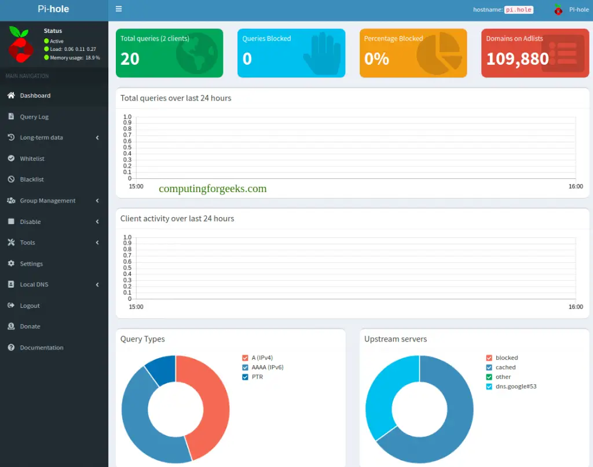Viewport: 593px width, 467px height.
Task: Click the hand icon on Queries Blocked card
Action: pyautogui.click(x=322, y=54)
